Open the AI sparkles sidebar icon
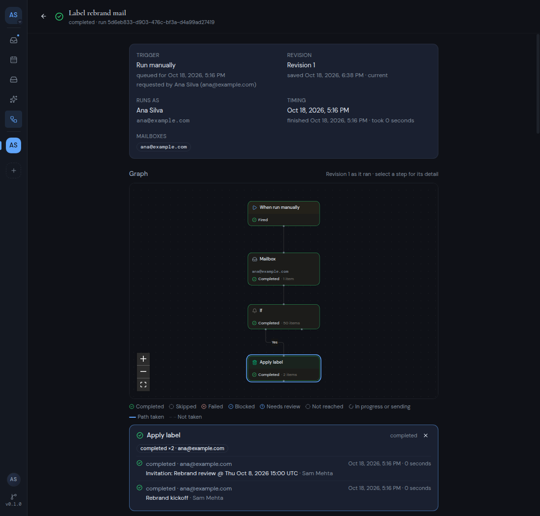 pos(13,99)
